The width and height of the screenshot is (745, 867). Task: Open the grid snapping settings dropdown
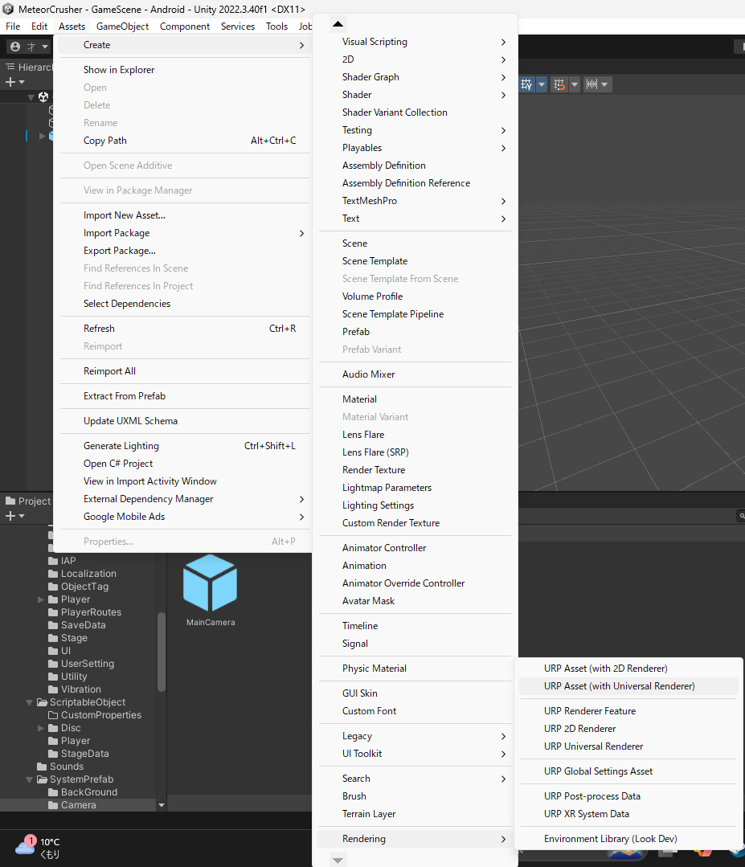coord(574,84)
